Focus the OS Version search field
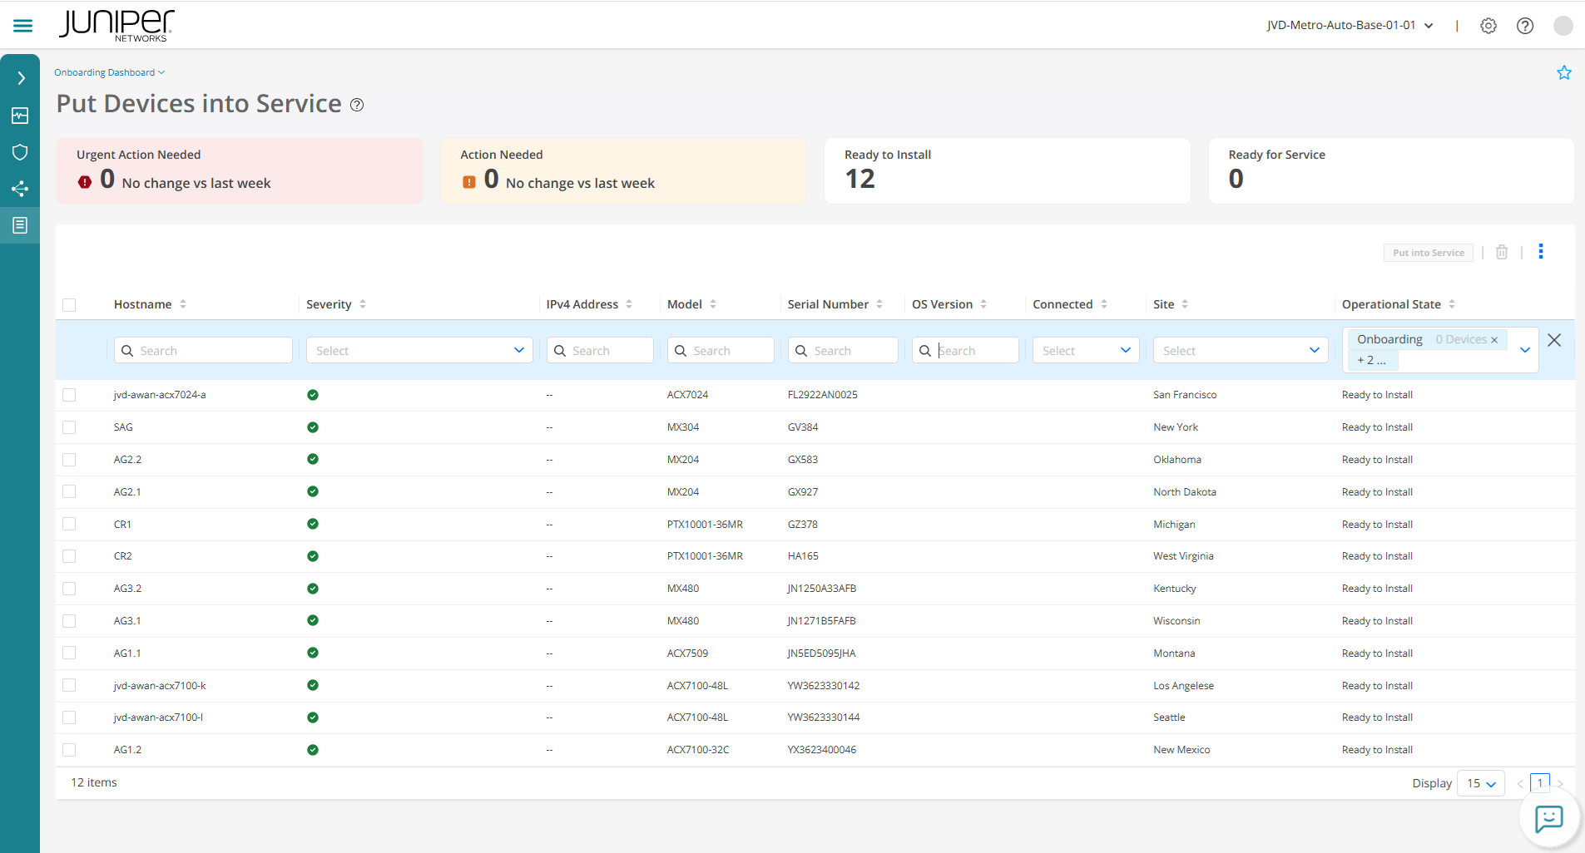Screen dimensions: 1585x853 [965, 350]
